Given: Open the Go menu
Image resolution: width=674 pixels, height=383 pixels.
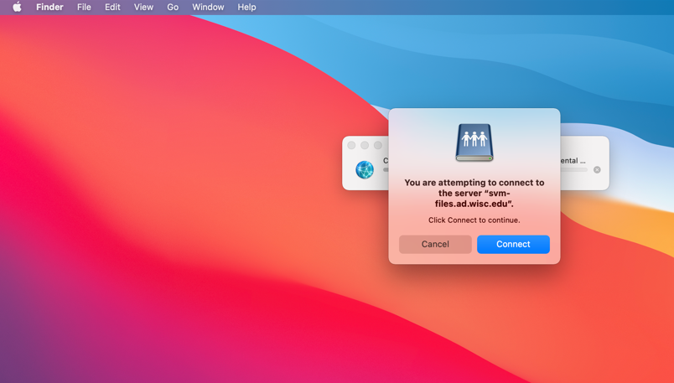Looking at the screenshot, I should [x=173, y=8].
